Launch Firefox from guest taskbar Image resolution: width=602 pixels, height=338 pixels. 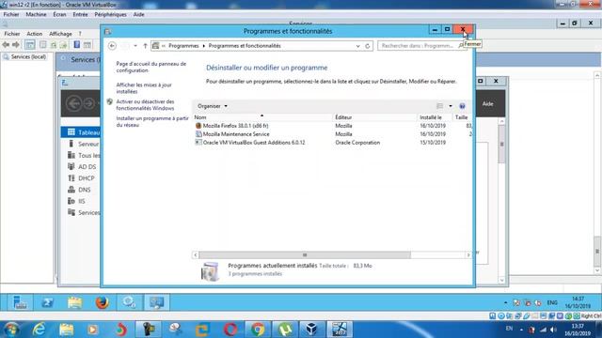pos(103,302)
